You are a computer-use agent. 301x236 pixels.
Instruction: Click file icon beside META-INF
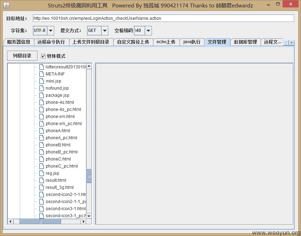[x=41, y=74]
